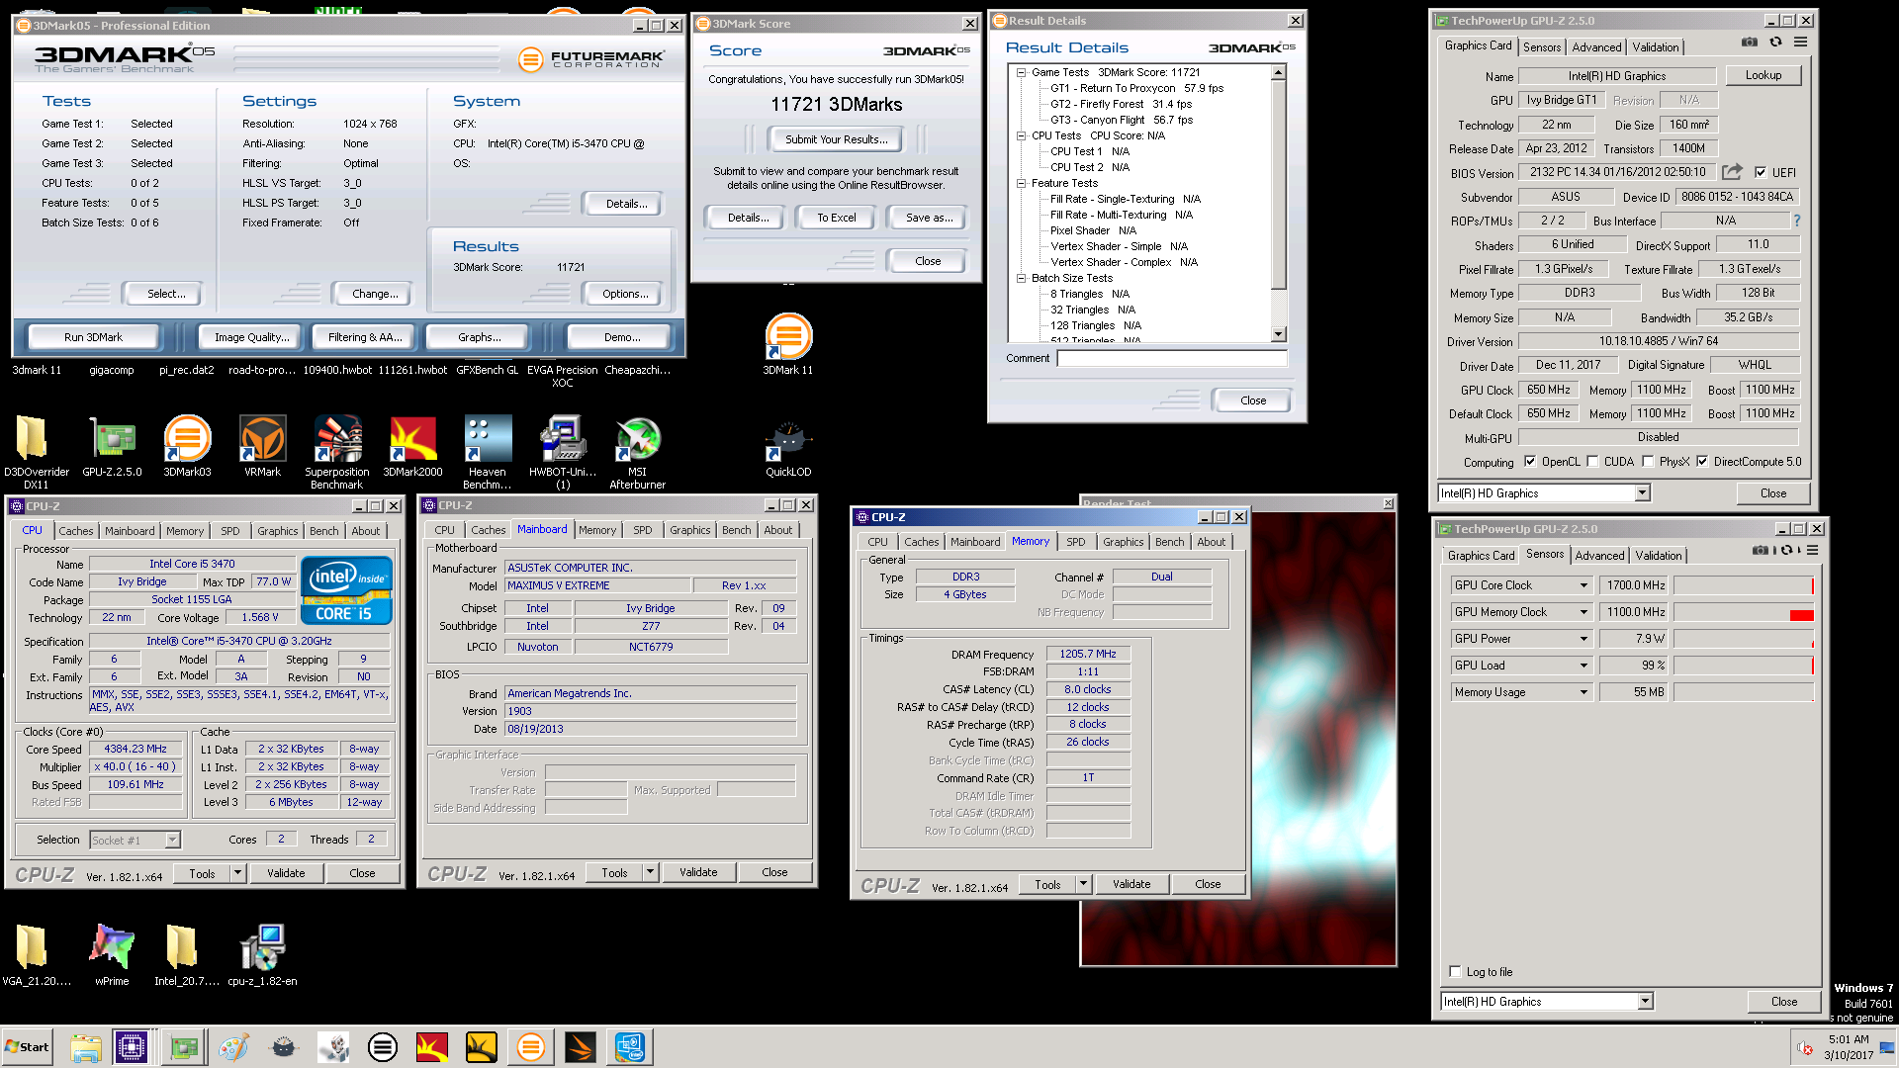Open the GPU Memory Clock sensor dropdown
Viewport: 1899px width, 1068px height.
click(x=1583, y=612)
